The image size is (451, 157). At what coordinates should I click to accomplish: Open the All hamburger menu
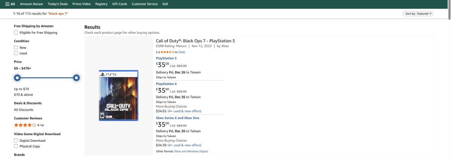point(10,4)
